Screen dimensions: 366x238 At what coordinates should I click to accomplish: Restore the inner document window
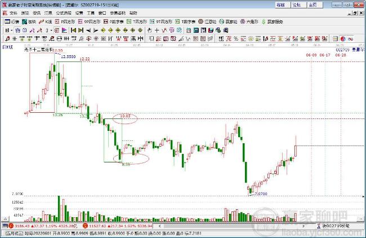(x=355, y=13)
